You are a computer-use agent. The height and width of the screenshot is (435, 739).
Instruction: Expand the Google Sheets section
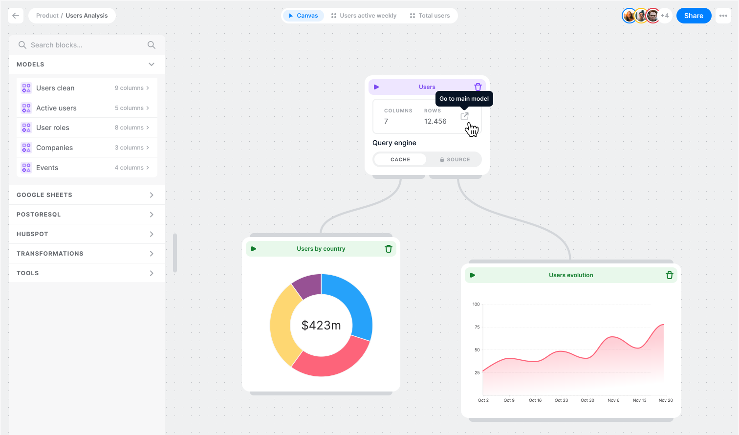pyautogui.click(x=152, y=195)
